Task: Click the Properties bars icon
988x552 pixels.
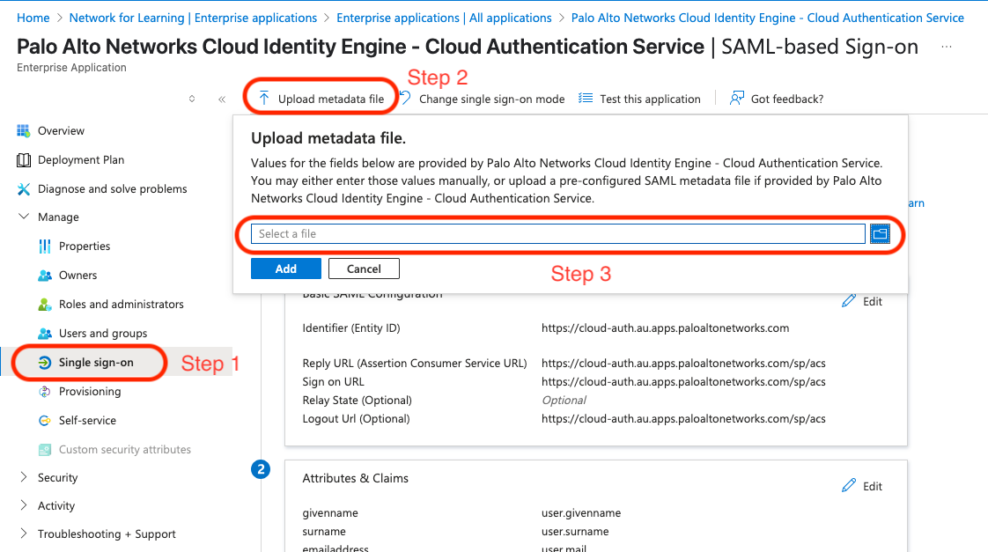Action: [45, 247]
